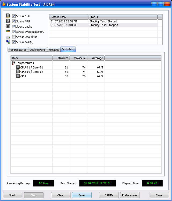The width and height of the screenshot is (172, 201).
Task: Toggle the Stress GPU(s) checkbox
Action: pos(14,42)
